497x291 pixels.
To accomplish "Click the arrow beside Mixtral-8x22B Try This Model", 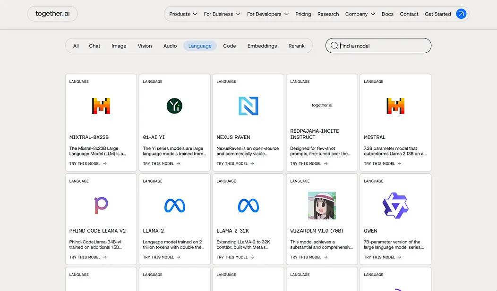I will point(105,164).
